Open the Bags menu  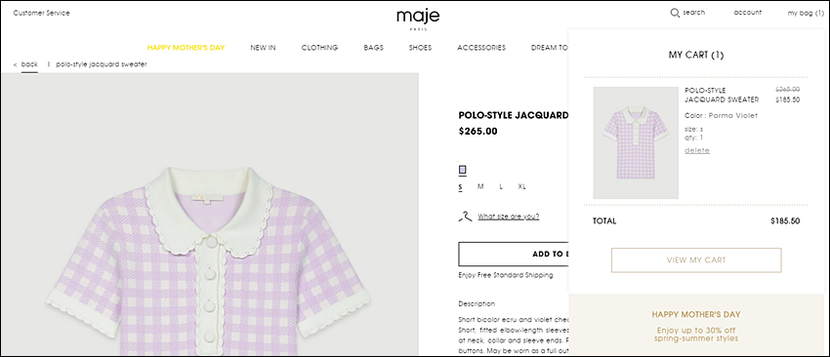(374, 48)
